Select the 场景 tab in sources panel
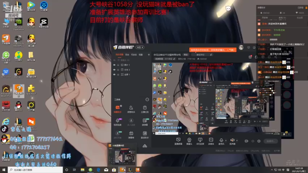Viewport: 308px width, 173px height. pyautogui.click(x=141, y=55)
